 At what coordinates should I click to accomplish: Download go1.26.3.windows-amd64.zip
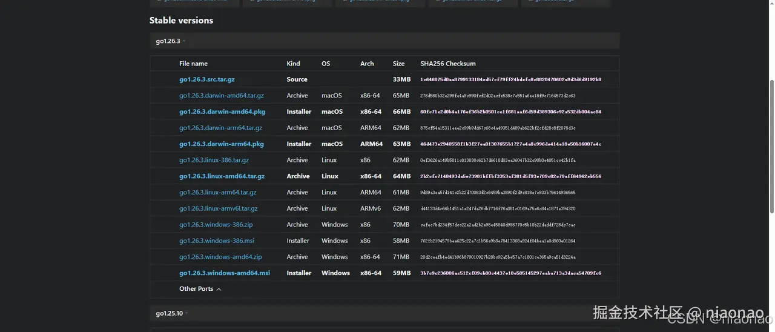tap(220, 257)
